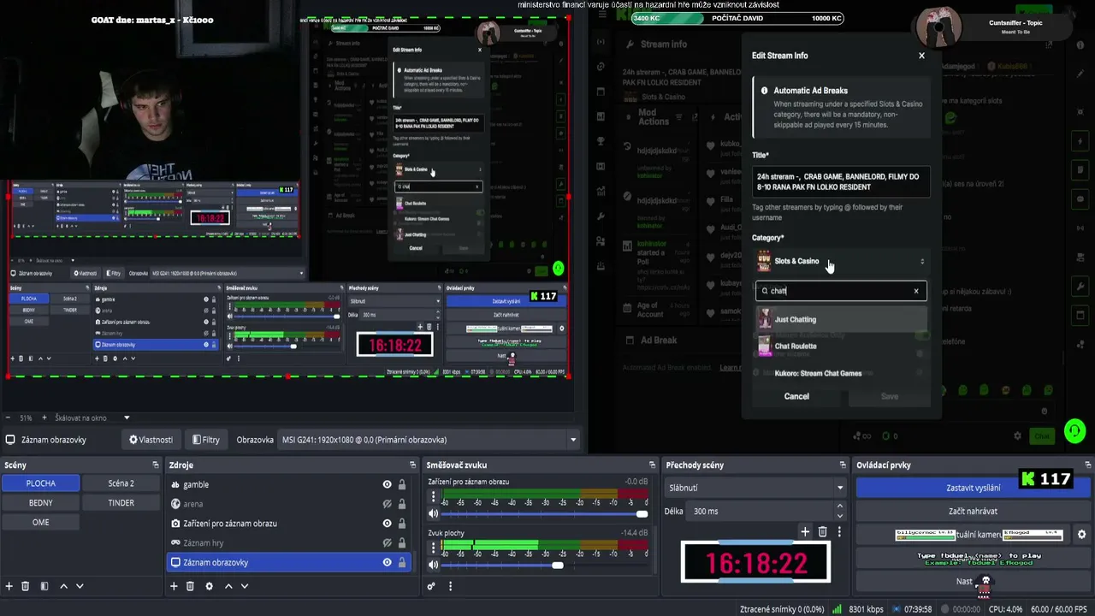Viewport: 1095px width, 616px height.
Task: Close the Edit Stream Info dialog
Action: (x=921, y=56)
